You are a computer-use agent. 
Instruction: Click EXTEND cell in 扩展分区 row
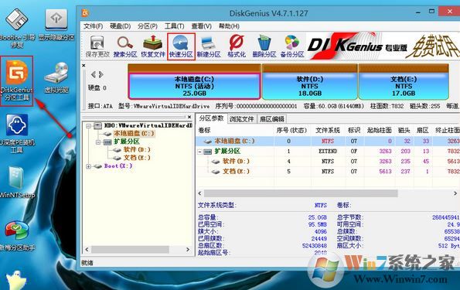click(328, 152)
